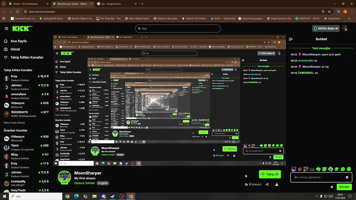Click the Takip Et button beside 3 İzleyici
The image size is (356, 200).
(270, 174)
